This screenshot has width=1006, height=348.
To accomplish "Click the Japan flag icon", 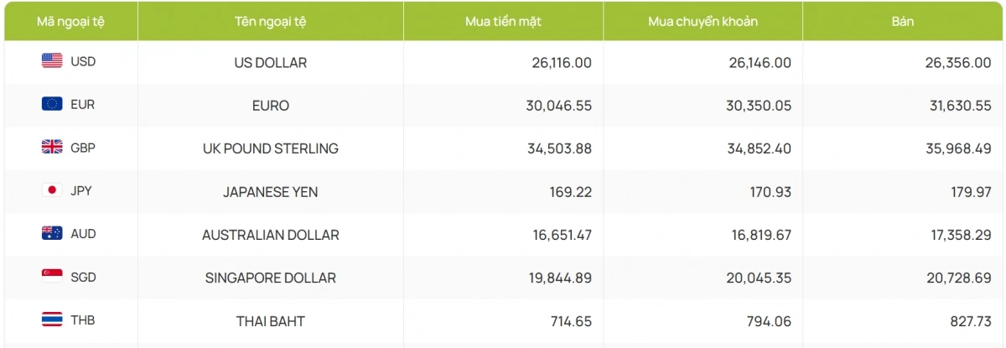I will (52, 190).
